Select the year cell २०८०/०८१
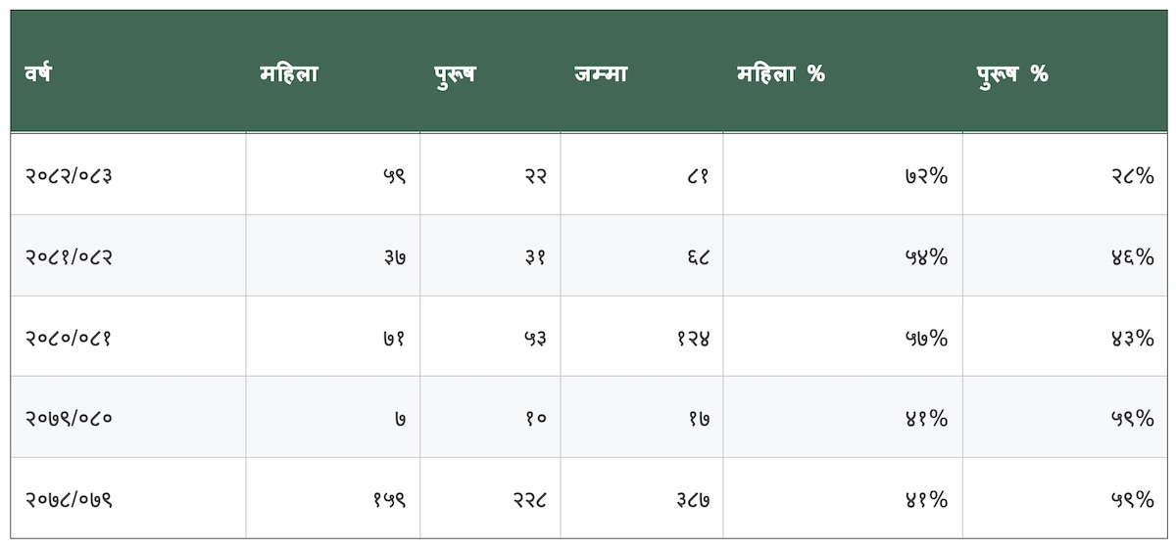Image resolution: width=1176 pixels, height=549 pixels. [x=128, y=337]
